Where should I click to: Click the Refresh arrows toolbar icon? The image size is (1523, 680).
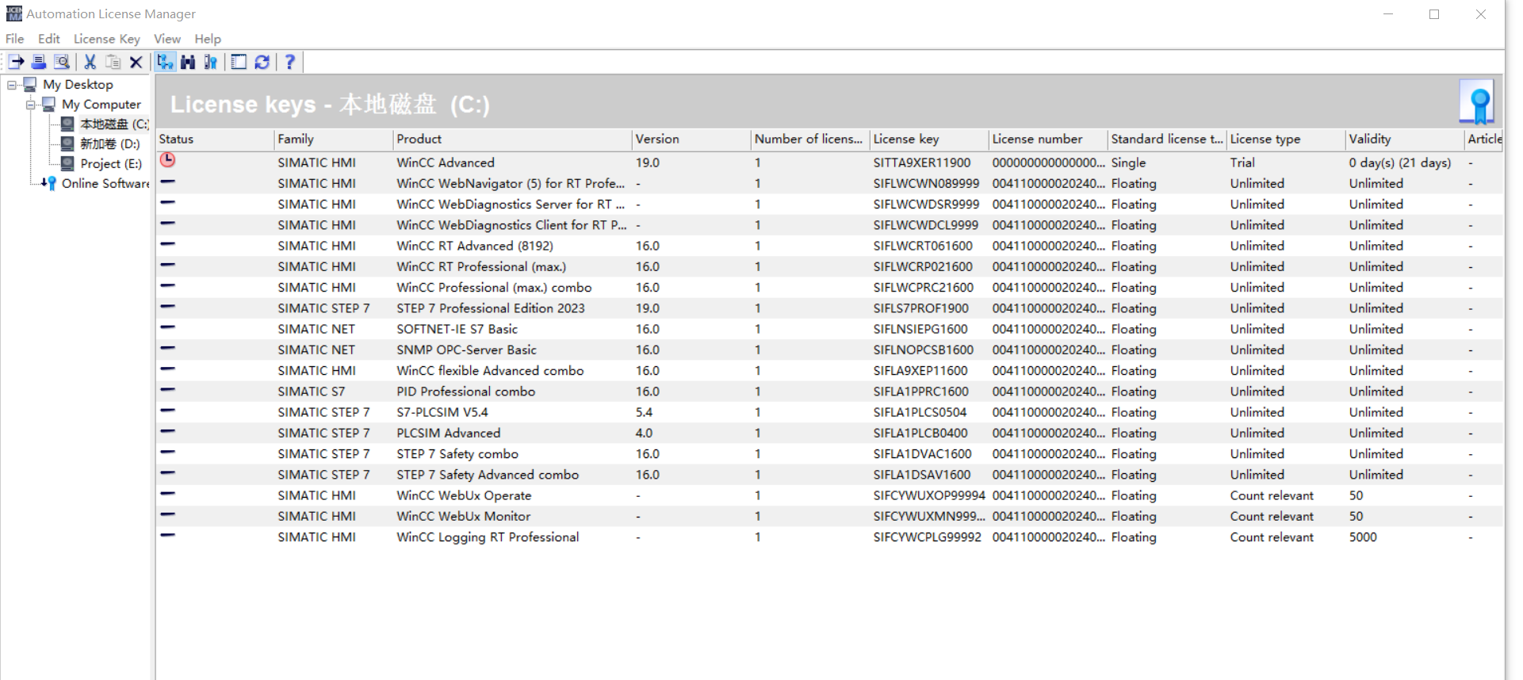[262, 62]
